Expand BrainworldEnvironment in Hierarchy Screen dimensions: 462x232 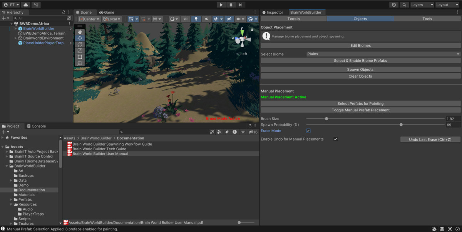click(16, 38)
